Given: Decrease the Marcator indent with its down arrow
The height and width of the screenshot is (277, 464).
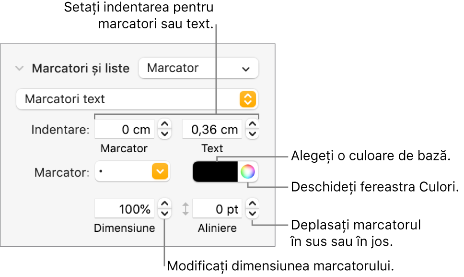Looking at the screenshot, I should 164,133.
